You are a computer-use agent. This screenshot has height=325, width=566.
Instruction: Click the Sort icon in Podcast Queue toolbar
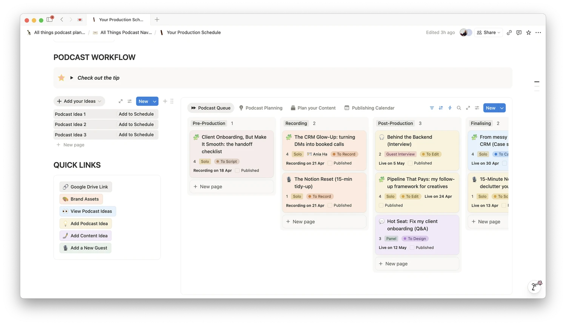tap(441, 108)
